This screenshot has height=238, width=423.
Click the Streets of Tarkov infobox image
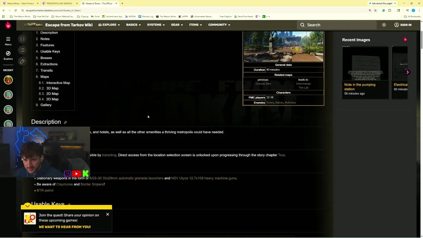283,47
